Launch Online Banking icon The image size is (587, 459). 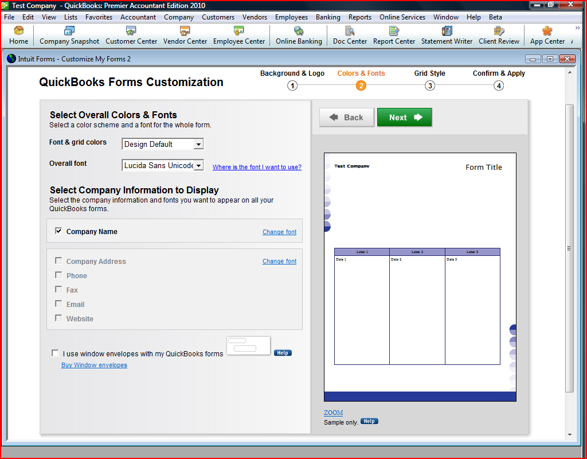coord(299,36)
